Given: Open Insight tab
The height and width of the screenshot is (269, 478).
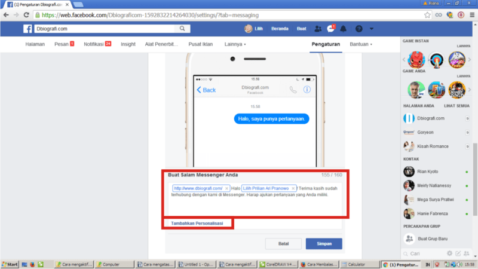Looking at the screenshot, I should coord(128,44).
